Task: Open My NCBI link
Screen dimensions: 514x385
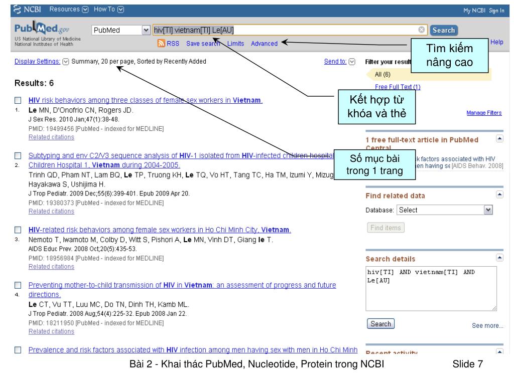Action: [474, 11]
